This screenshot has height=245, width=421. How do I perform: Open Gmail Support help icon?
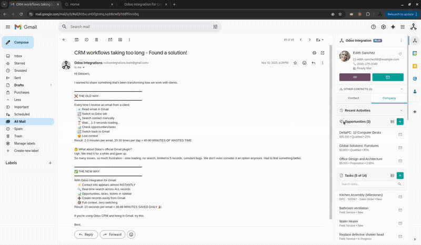tap(373, 27)
